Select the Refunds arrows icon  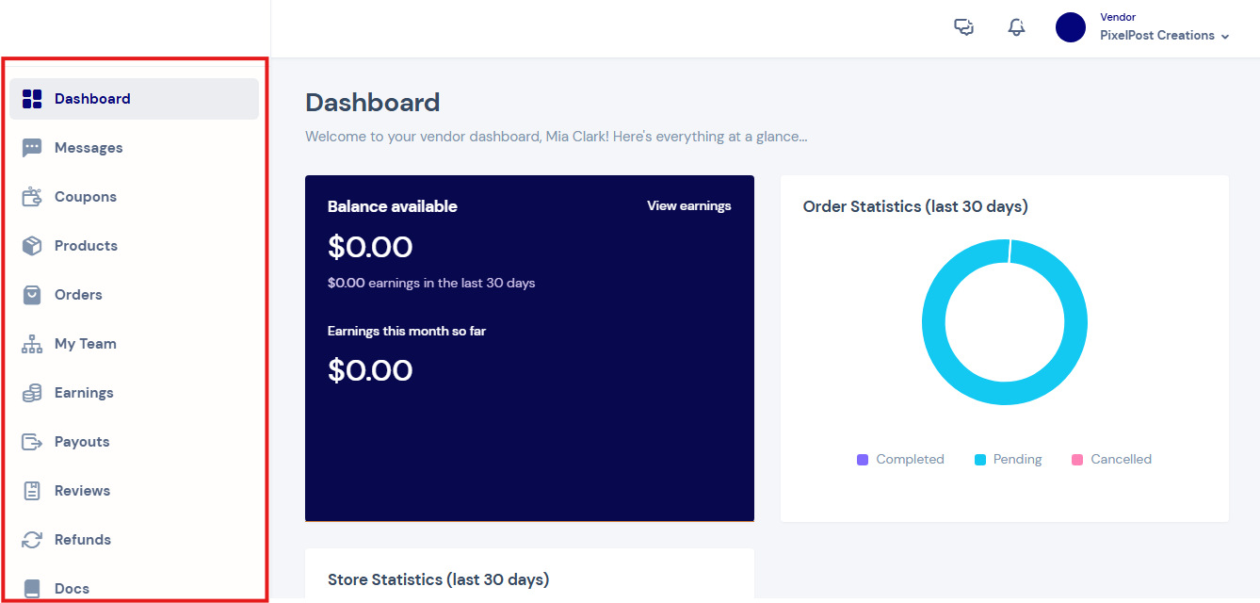coord(32,540)
